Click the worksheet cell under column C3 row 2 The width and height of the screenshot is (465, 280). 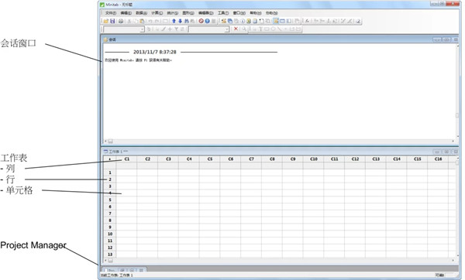(168, 179)
